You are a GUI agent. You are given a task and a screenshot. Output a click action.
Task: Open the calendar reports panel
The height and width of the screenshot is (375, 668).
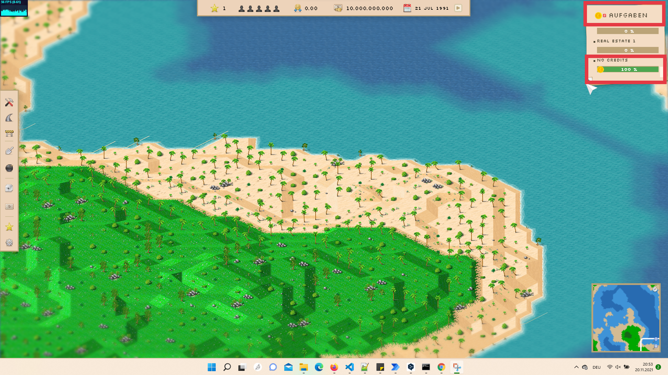point(9,188)
